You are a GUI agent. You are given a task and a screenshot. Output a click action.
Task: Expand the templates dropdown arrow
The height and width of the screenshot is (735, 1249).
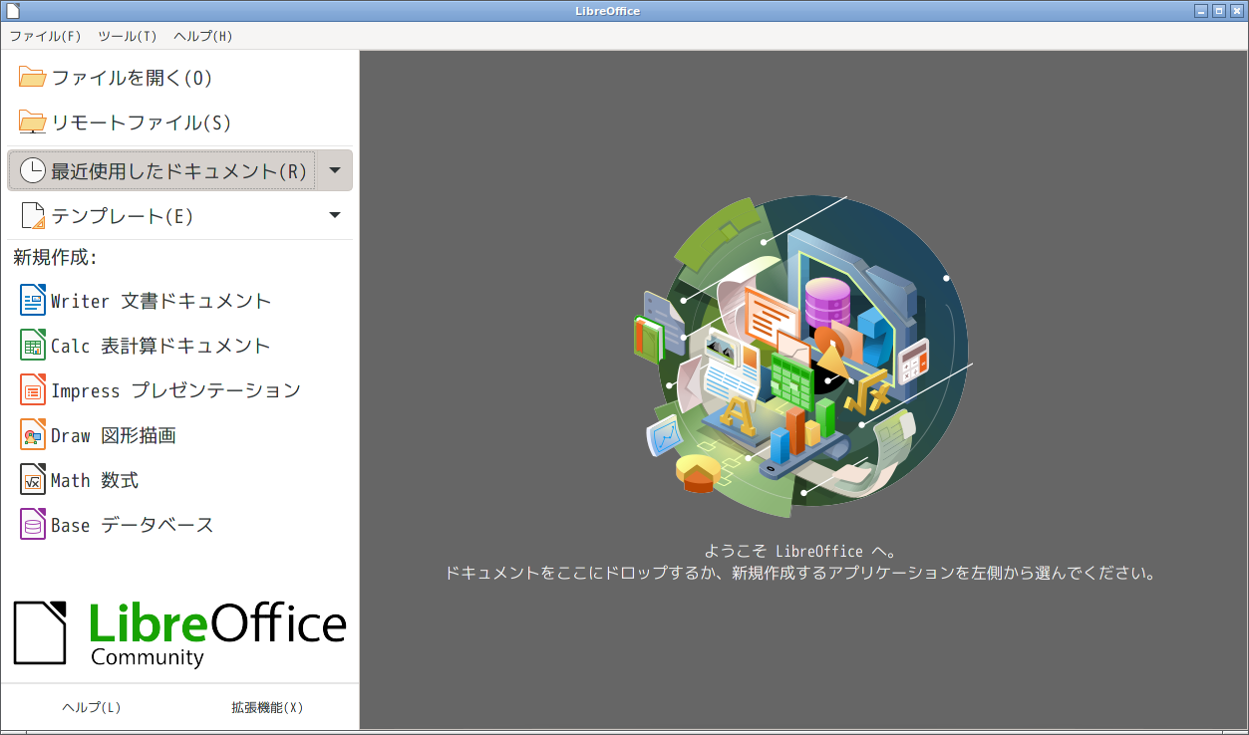(335, 215)
